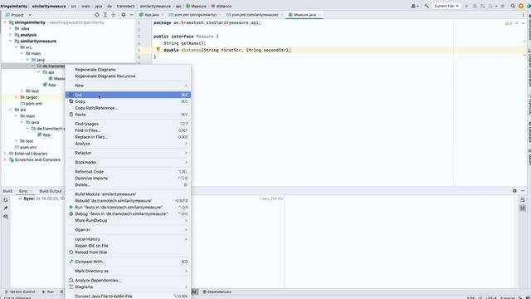Viewport: 531px width, 299px height.
Task: Go to next highlighted problem arrow
Action: click(523, 23)
